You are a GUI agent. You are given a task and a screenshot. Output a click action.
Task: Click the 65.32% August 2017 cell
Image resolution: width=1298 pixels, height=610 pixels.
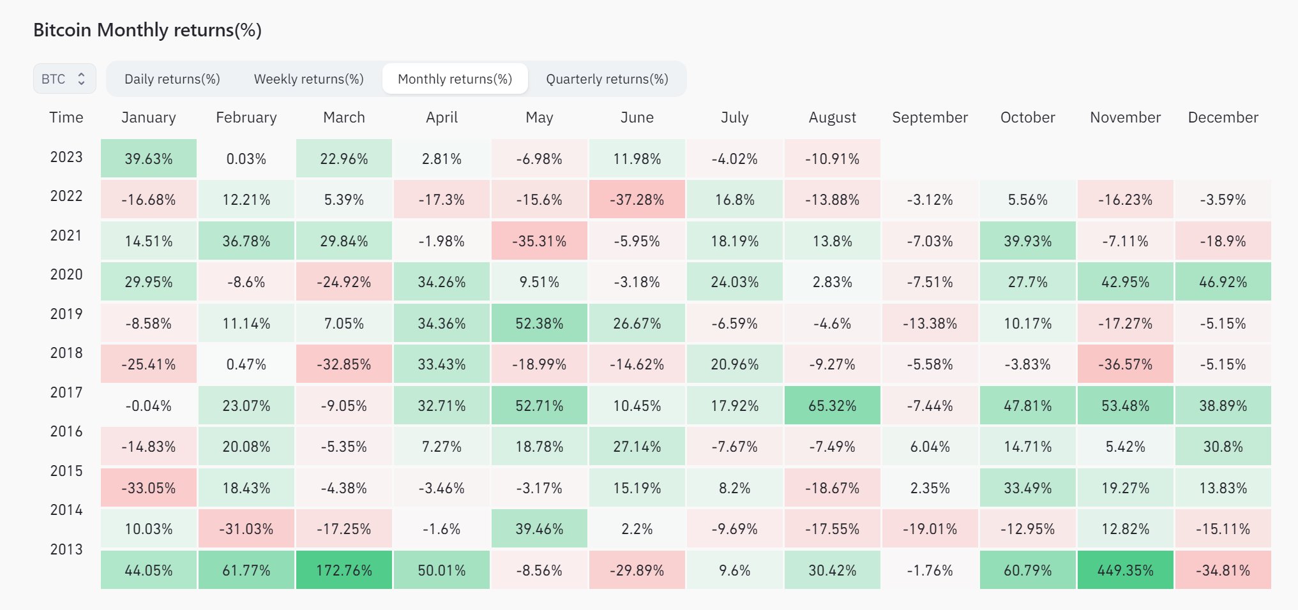[x=832, y=405]
